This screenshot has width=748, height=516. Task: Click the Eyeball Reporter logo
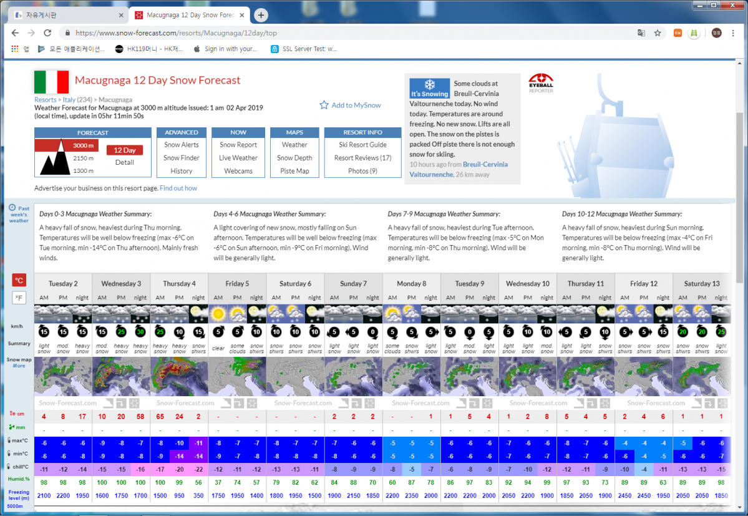(541, 83)
